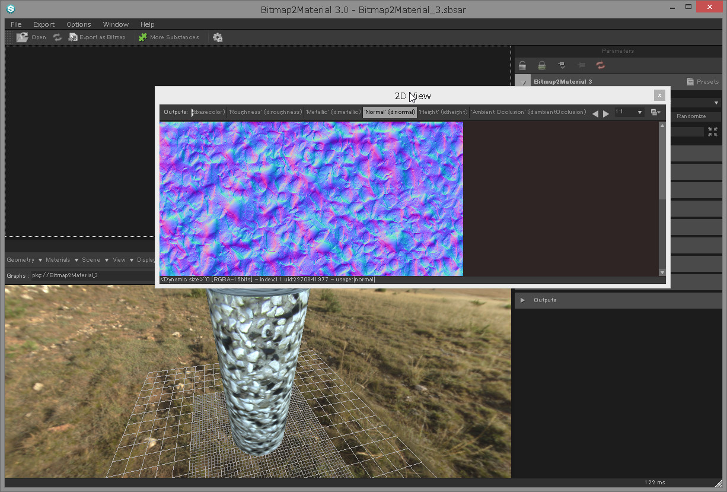Click the Bitmap2Material 3 section title
This screenshot has width=727, height=492.
[x=563, y=82]
